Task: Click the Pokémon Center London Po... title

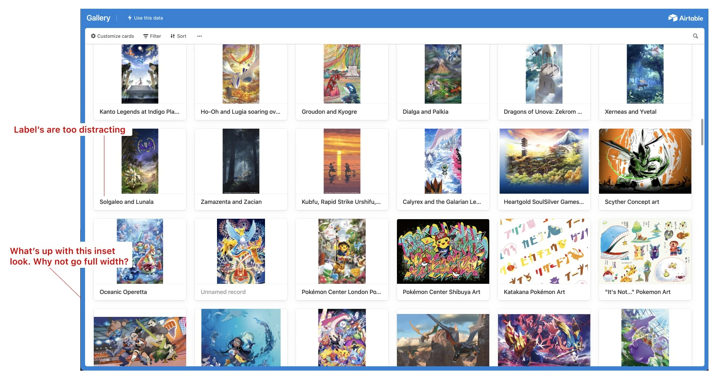Action: click(x=341, y=292)
